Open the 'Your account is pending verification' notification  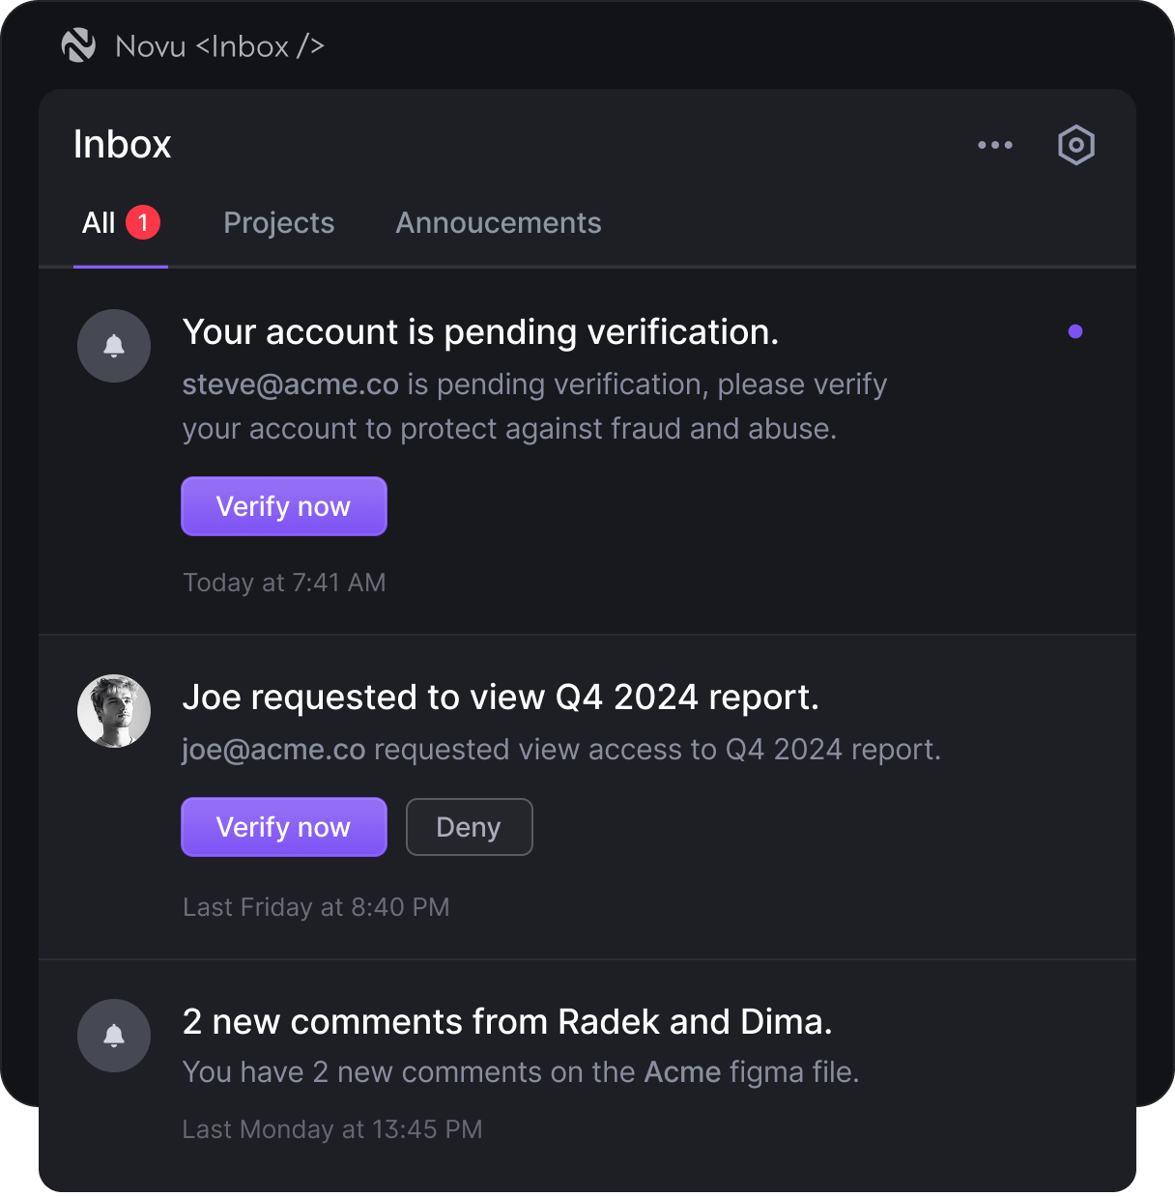pyautogui.click(x=480, y=332)
